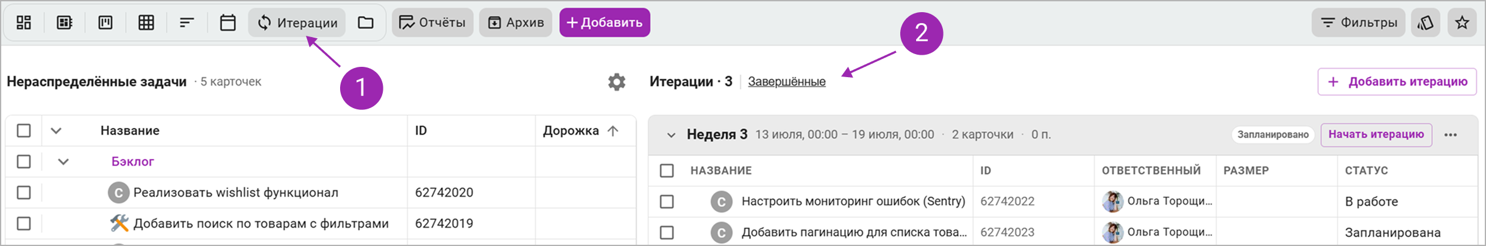Image resolution: width=1486 pixels, height=246 pixels.
Task: Tick the checkbox for wishlist функционал card
Action: coord(24,192)
